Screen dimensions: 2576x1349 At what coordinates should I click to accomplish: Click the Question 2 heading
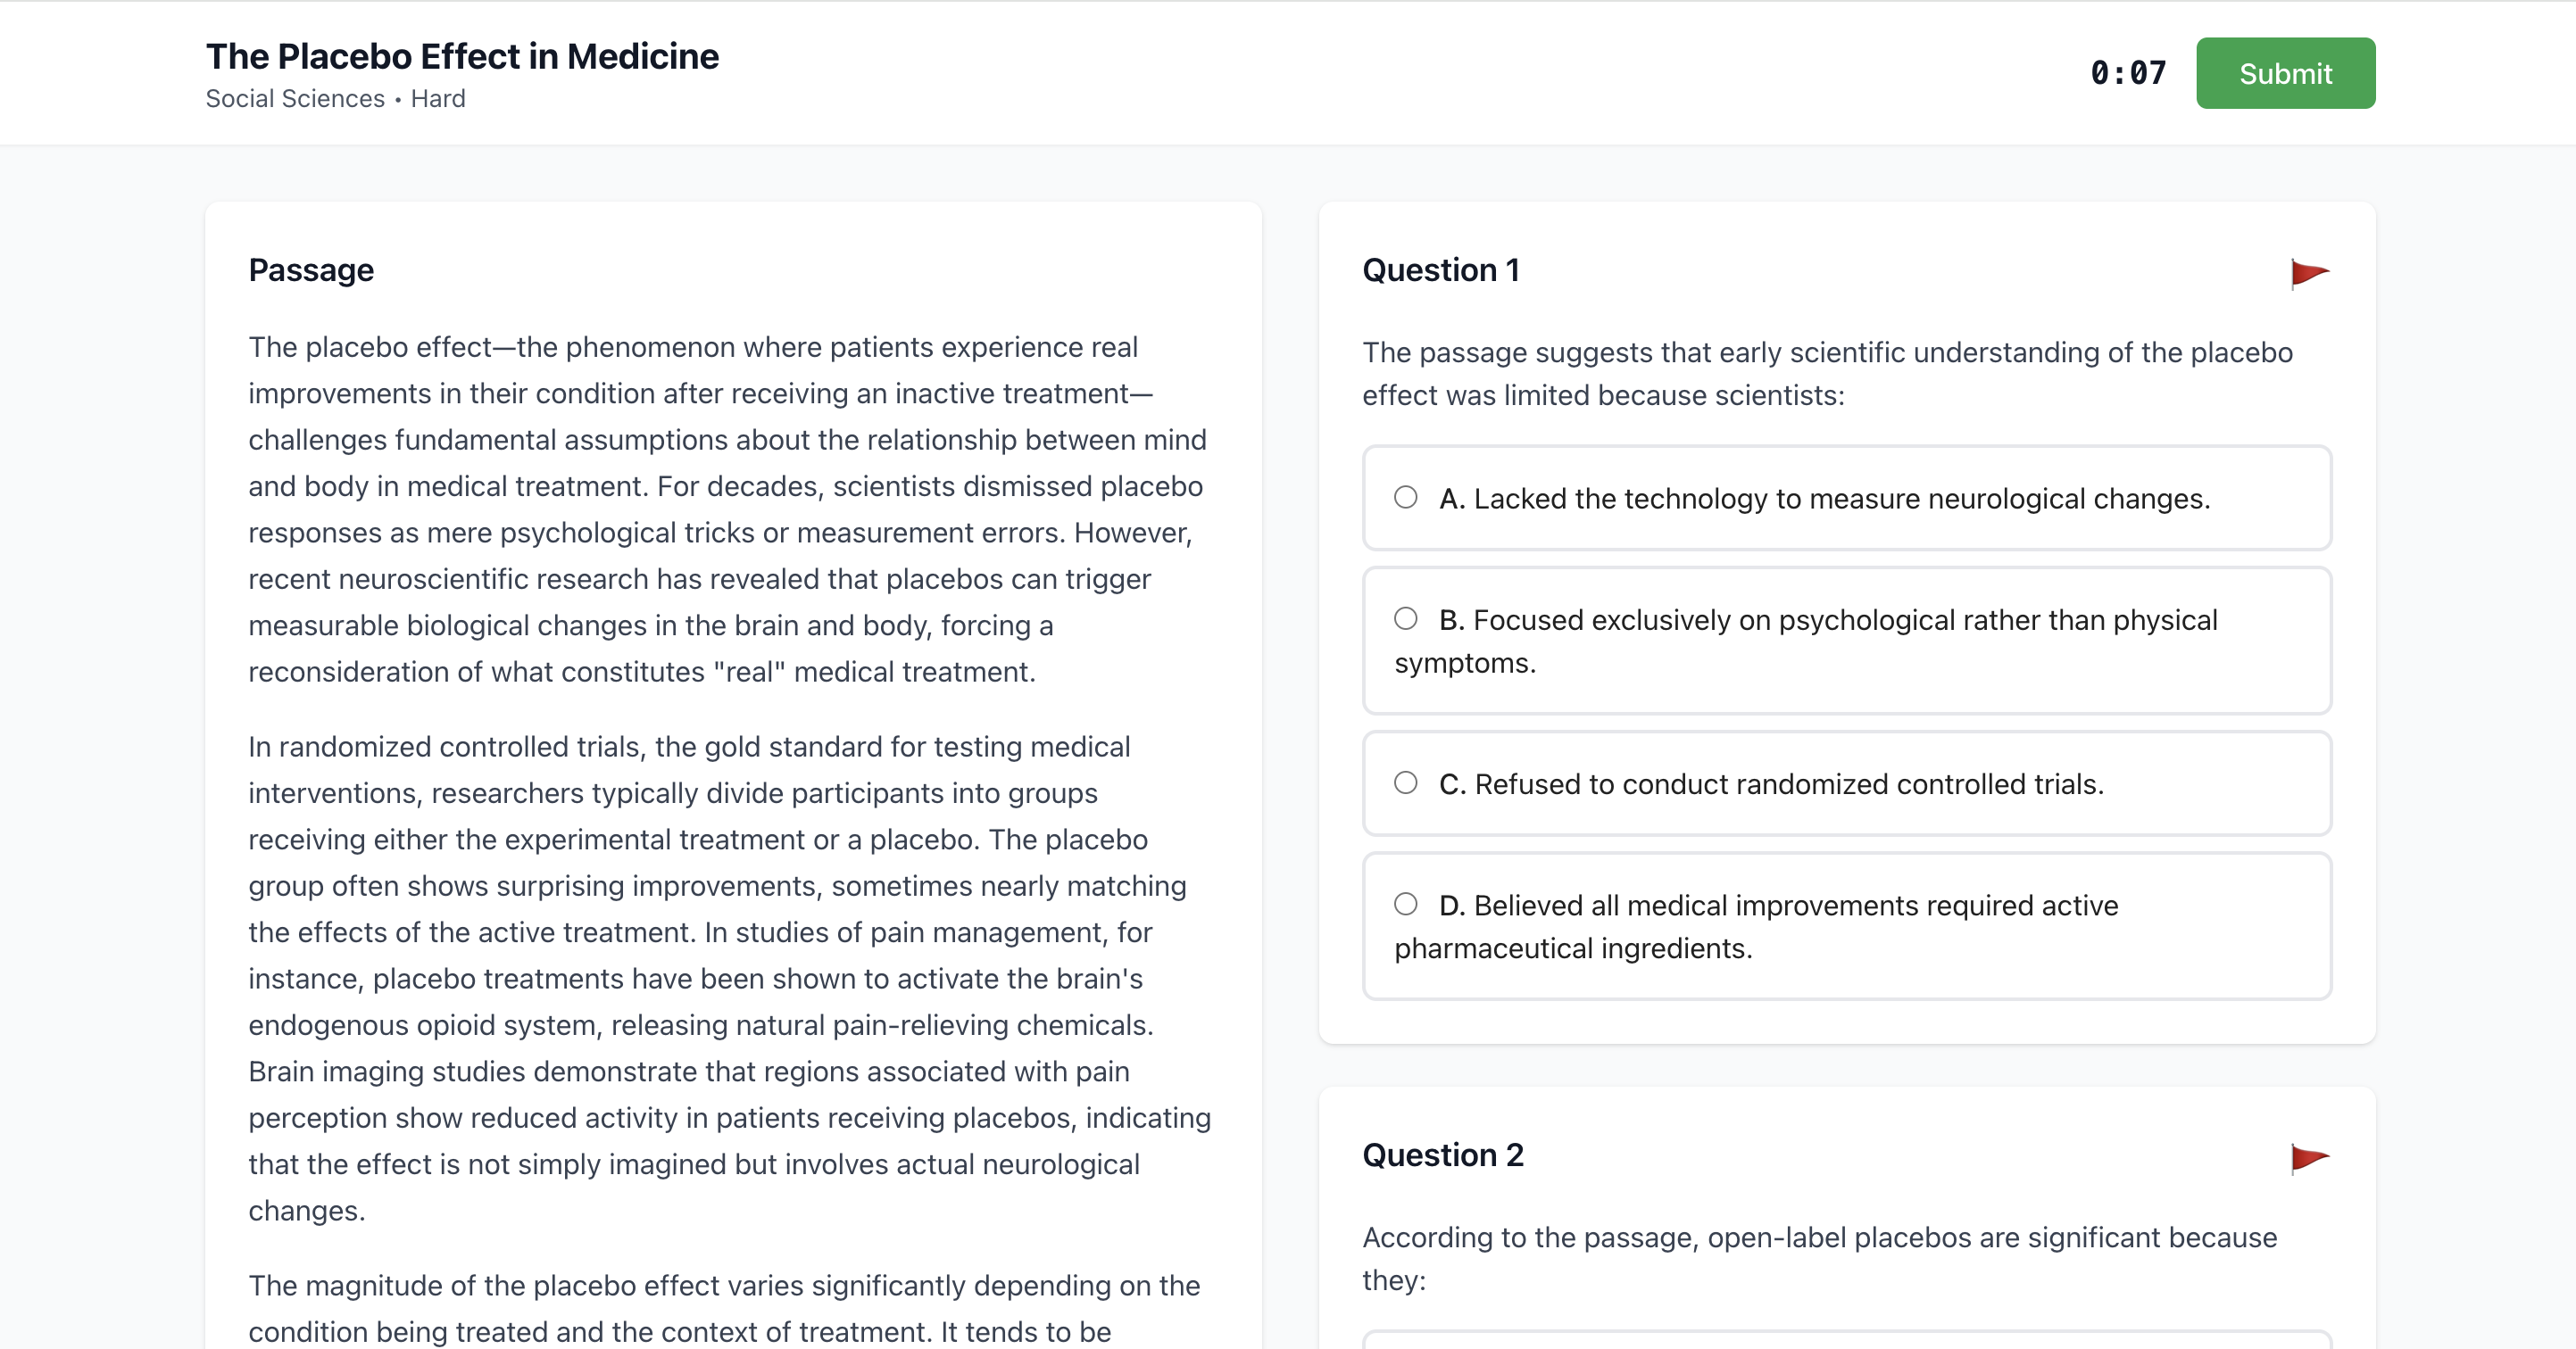click(x=1443, y=1155)
